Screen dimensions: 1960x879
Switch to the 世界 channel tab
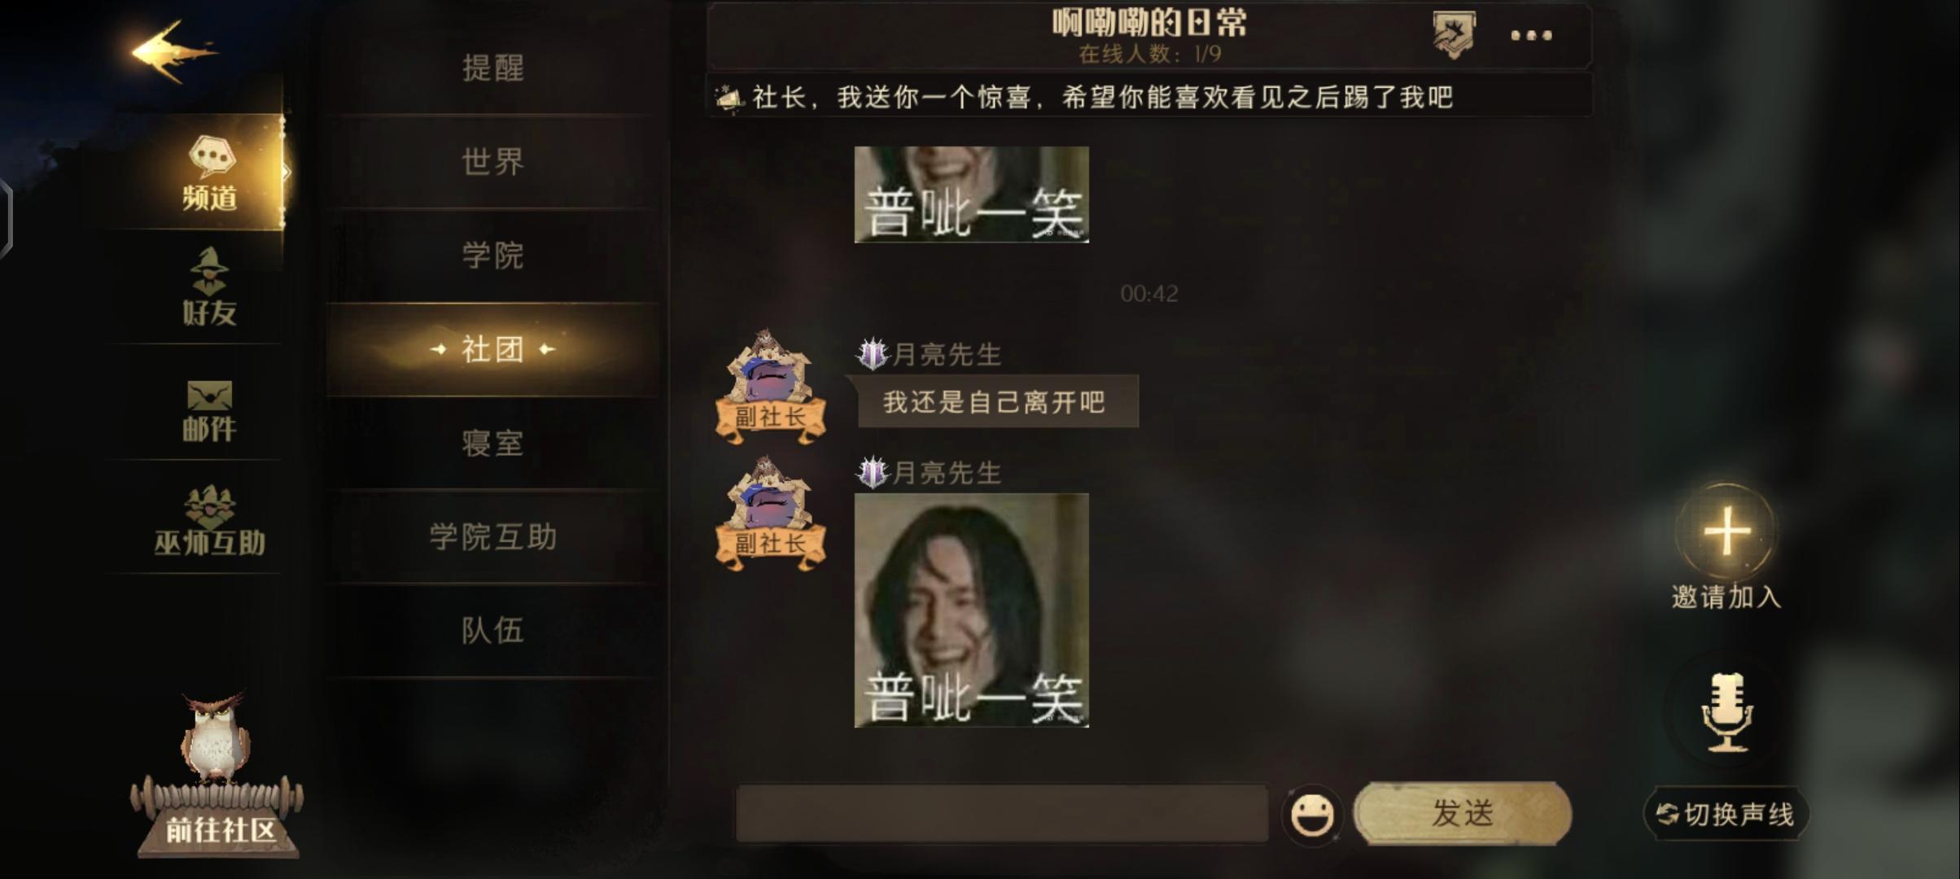coord(492,162)
